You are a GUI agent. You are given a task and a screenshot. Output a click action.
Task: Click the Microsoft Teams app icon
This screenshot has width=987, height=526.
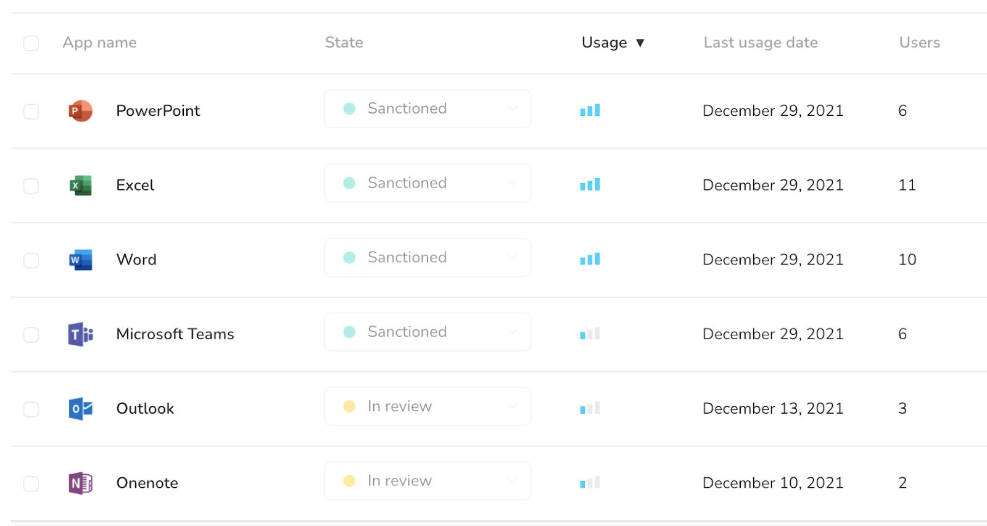point(80,334)
